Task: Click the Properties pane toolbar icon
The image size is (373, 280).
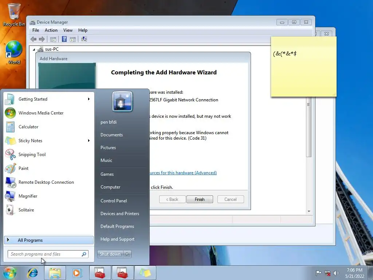Action: (73, 39)
